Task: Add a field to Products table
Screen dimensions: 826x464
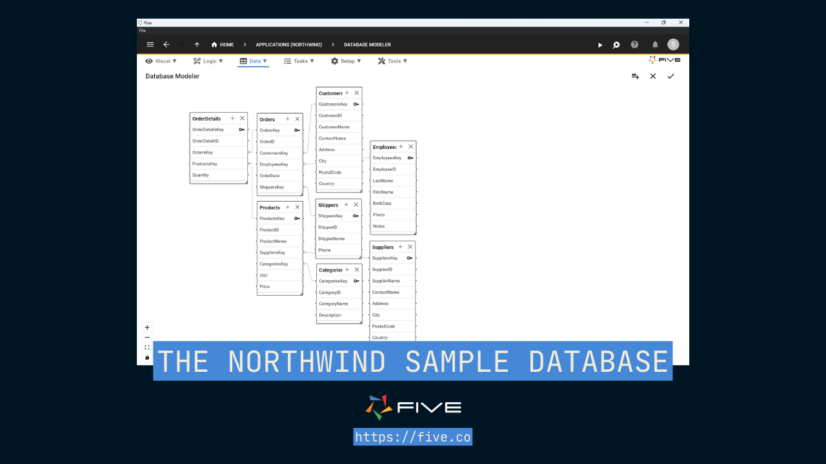Action: coord(288,208)
